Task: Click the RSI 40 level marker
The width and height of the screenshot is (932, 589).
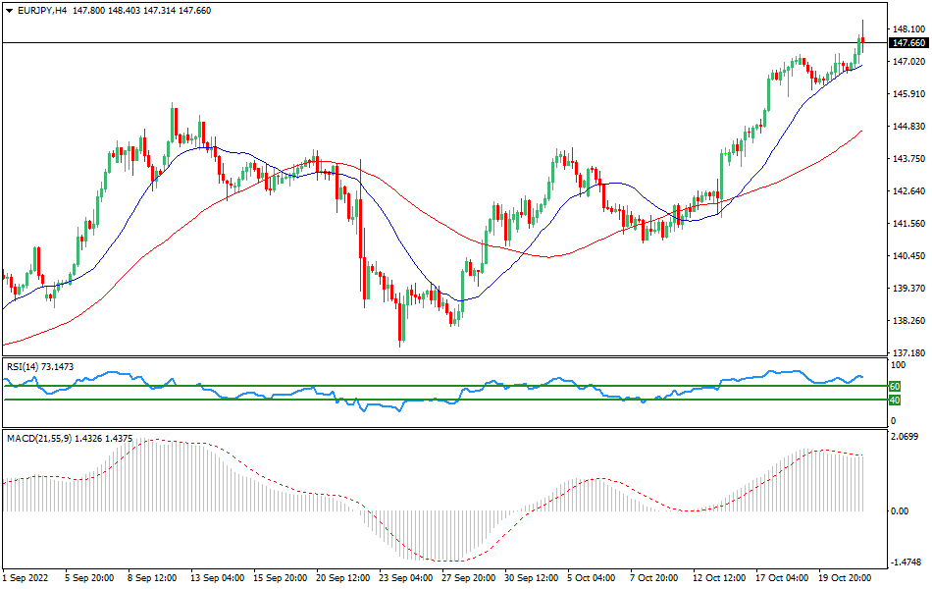Action: point(895,401)
